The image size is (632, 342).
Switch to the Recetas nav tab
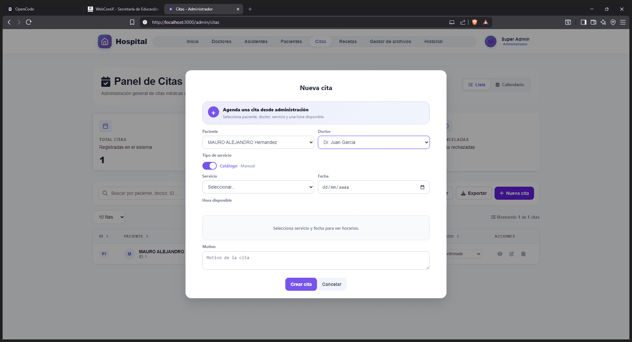click(348, 41)
